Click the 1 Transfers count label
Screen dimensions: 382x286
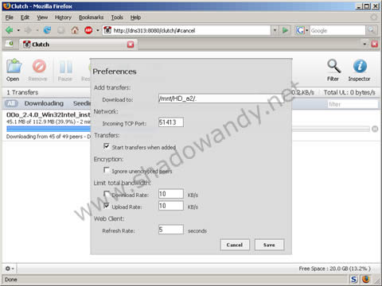coord(22,92)
